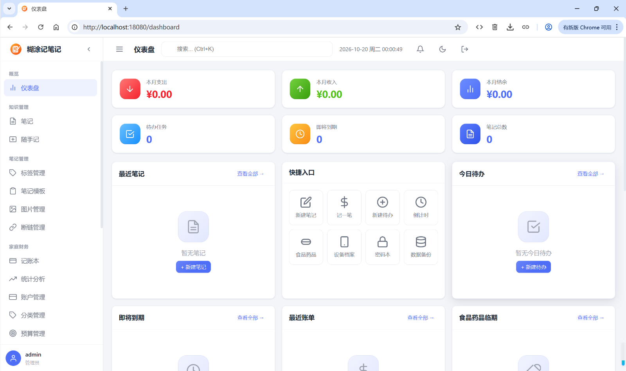Open 倒计时 quick entry tile
The height and width of the screenshot is (371, 626).
click(421, 208)
